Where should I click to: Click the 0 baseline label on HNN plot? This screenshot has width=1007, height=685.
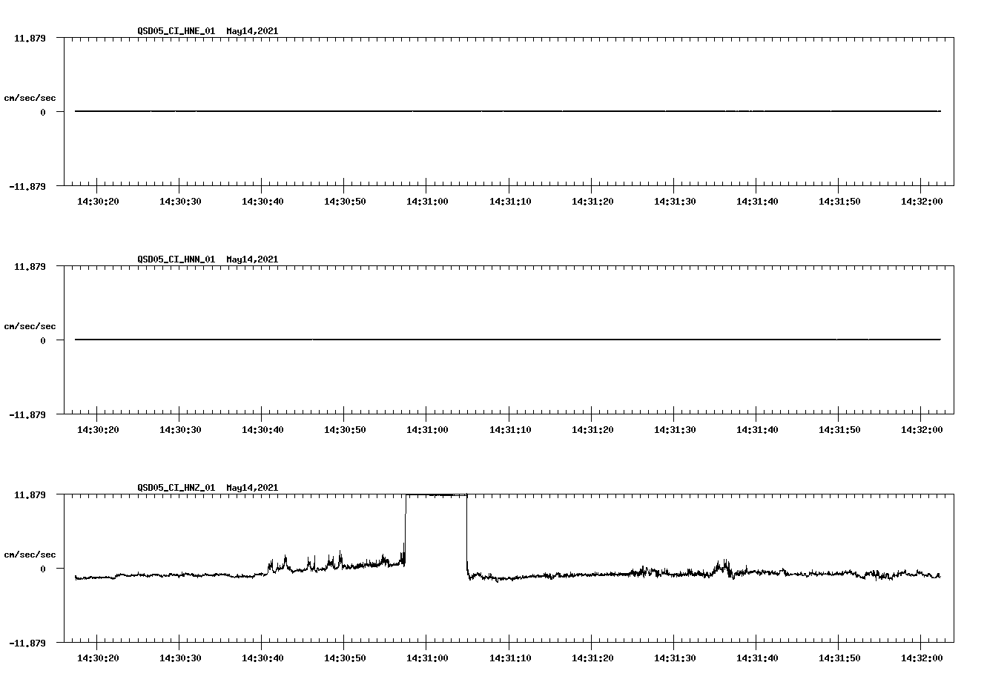[x=42, y=341]
